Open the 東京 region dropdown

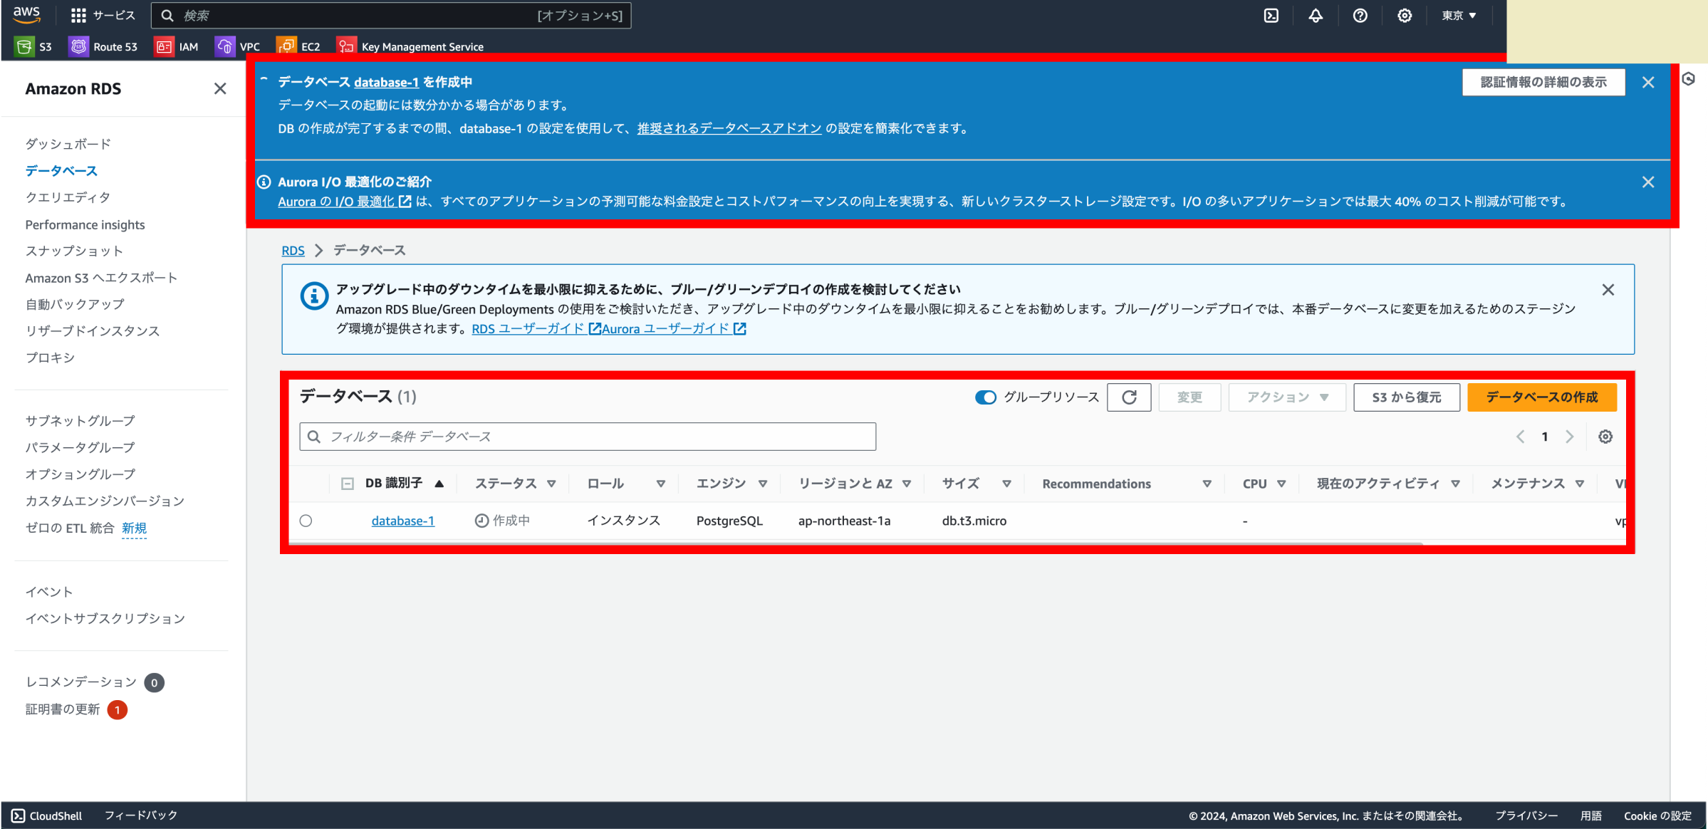[1458, 15]
